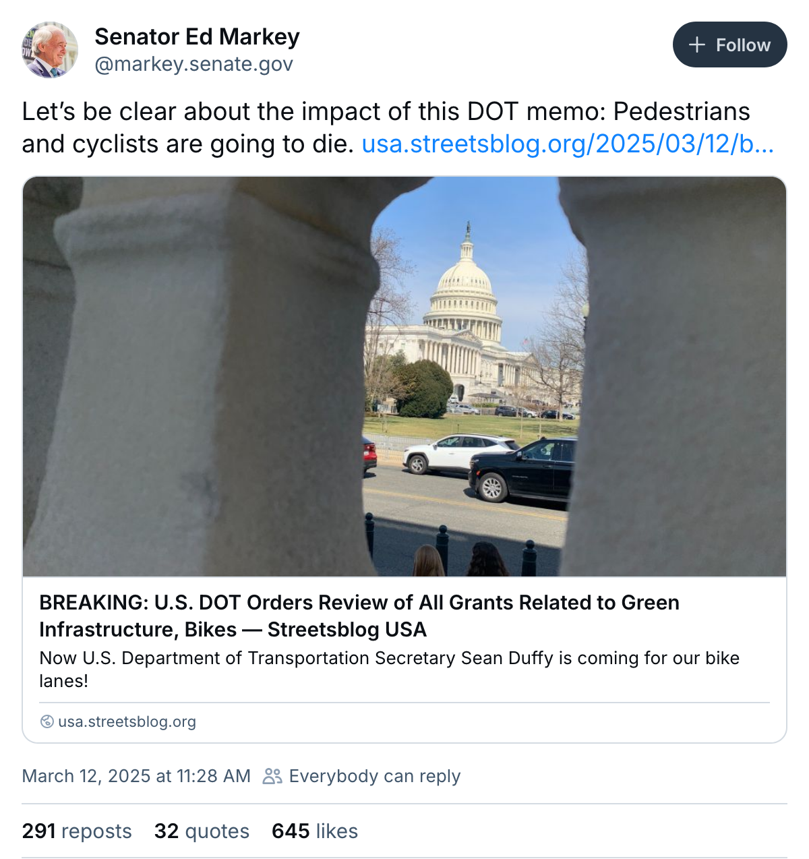The width and height of the screenshot is (809, 859).
Task: Click the name Senator Ed Markey
Action: 198,37
